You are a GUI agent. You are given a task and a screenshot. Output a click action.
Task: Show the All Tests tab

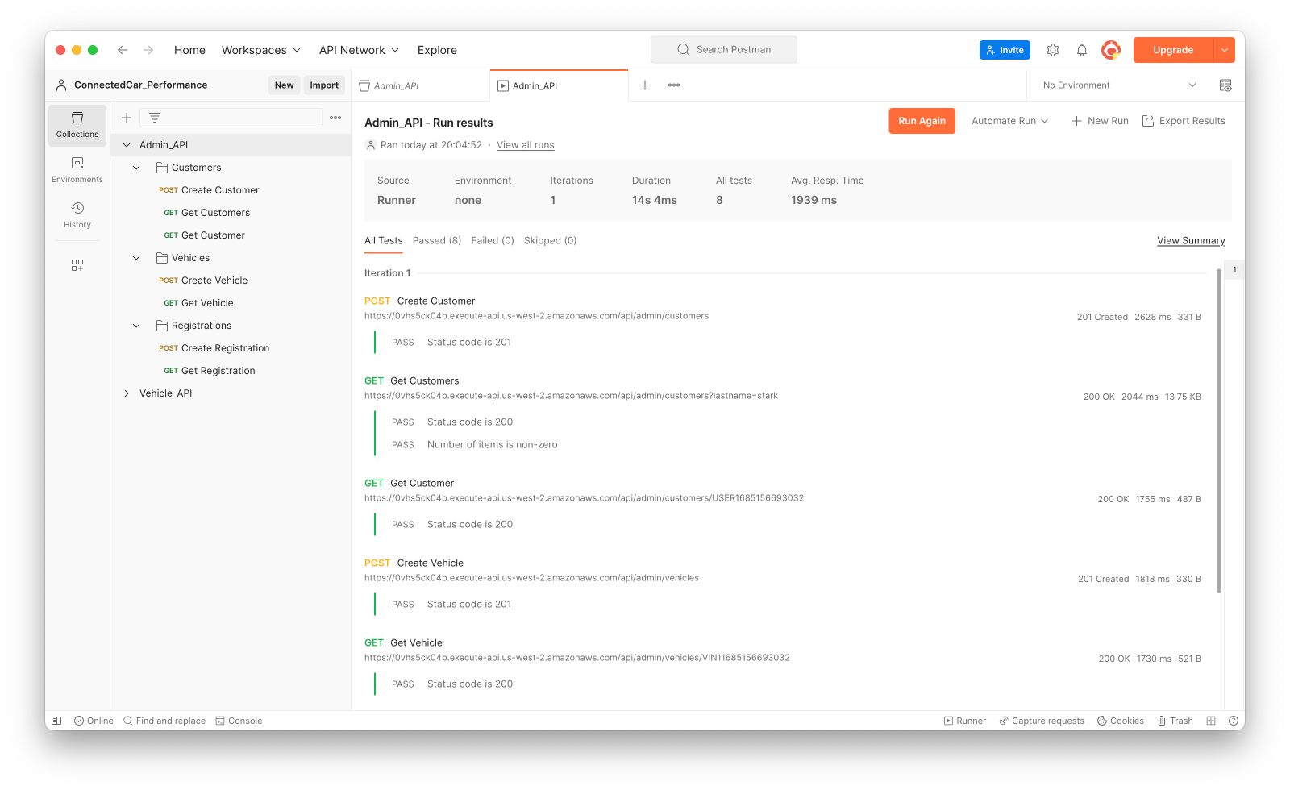pyautogui.click(x=383, y=241)
